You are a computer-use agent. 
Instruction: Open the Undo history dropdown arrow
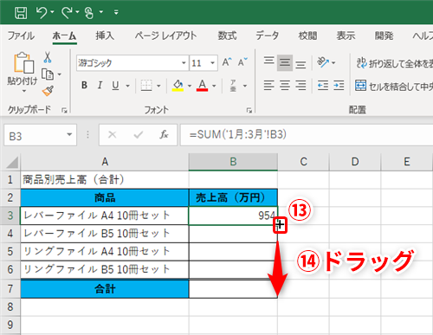pos(52,12)
